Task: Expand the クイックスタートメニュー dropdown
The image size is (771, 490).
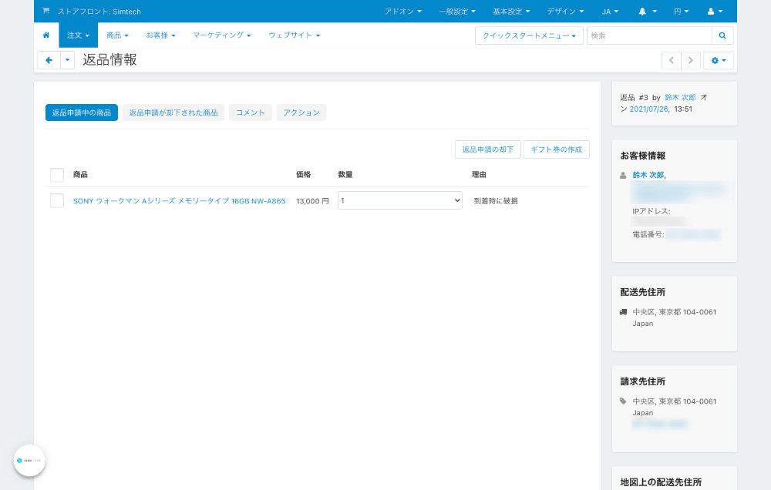Action: tap(529, 35)
